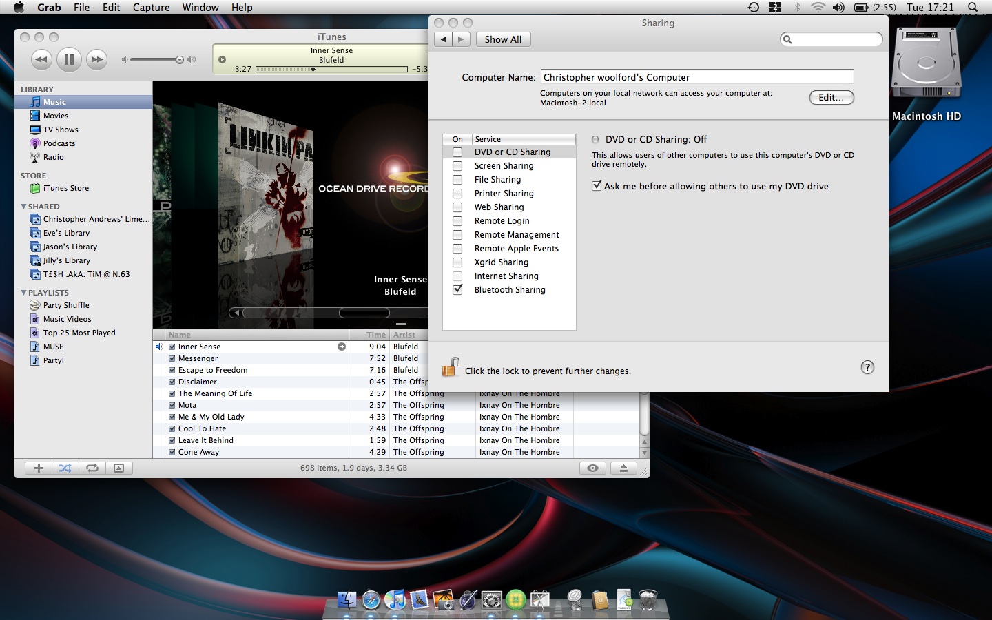Image resolution: width=992 pixels, height=620 pixels.
Task: Go forward in System Preferences
Action: [x=462, y=39]
